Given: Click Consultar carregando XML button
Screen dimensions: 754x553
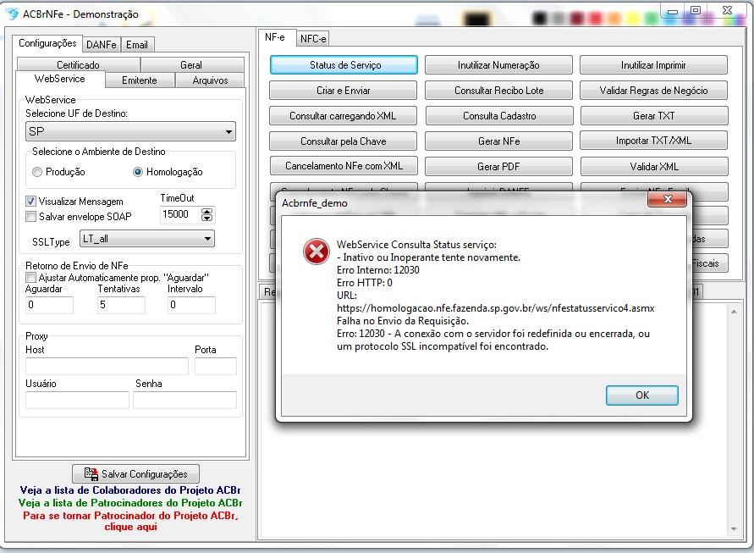Looking at the screenshot, I should [x=344, y=116].
